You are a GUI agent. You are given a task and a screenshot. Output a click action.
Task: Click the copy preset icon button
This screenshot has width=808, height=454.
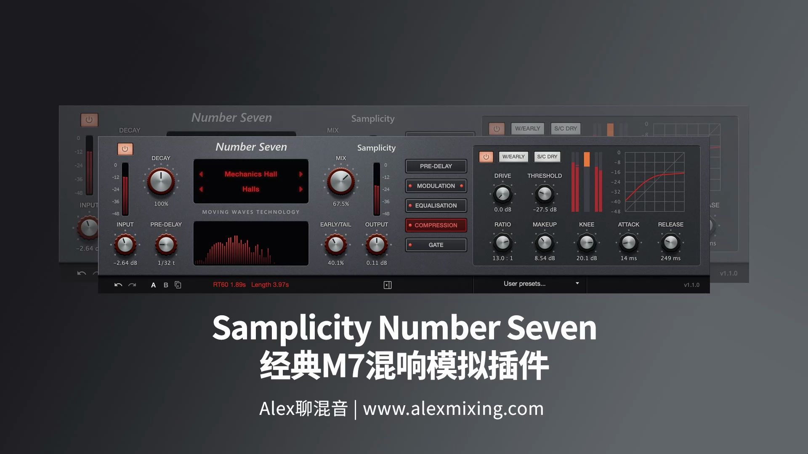[x=177, y=284]
